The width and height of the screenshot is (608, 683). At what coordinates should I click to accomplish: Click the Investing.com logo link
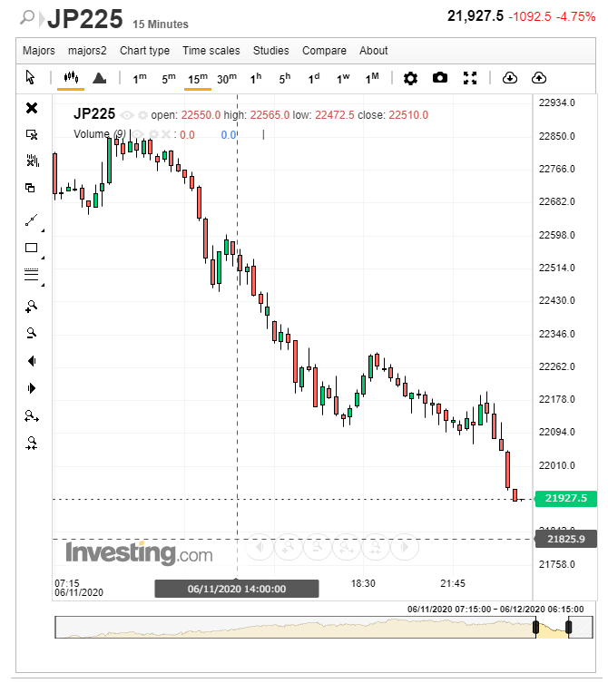pyautogui.click(x=139, y=552)
